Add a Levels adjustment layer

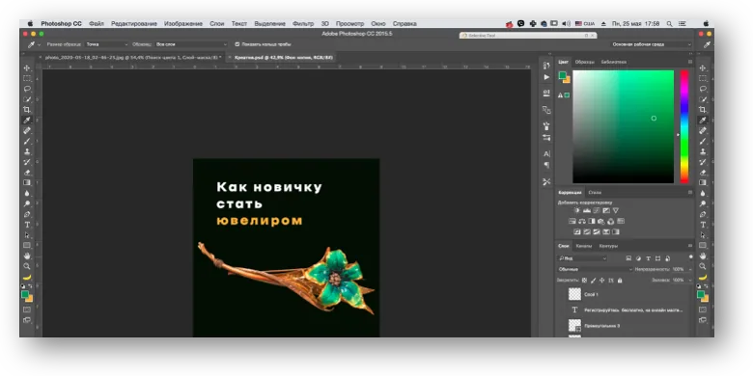pyautogui.click(x=587, y=210)
